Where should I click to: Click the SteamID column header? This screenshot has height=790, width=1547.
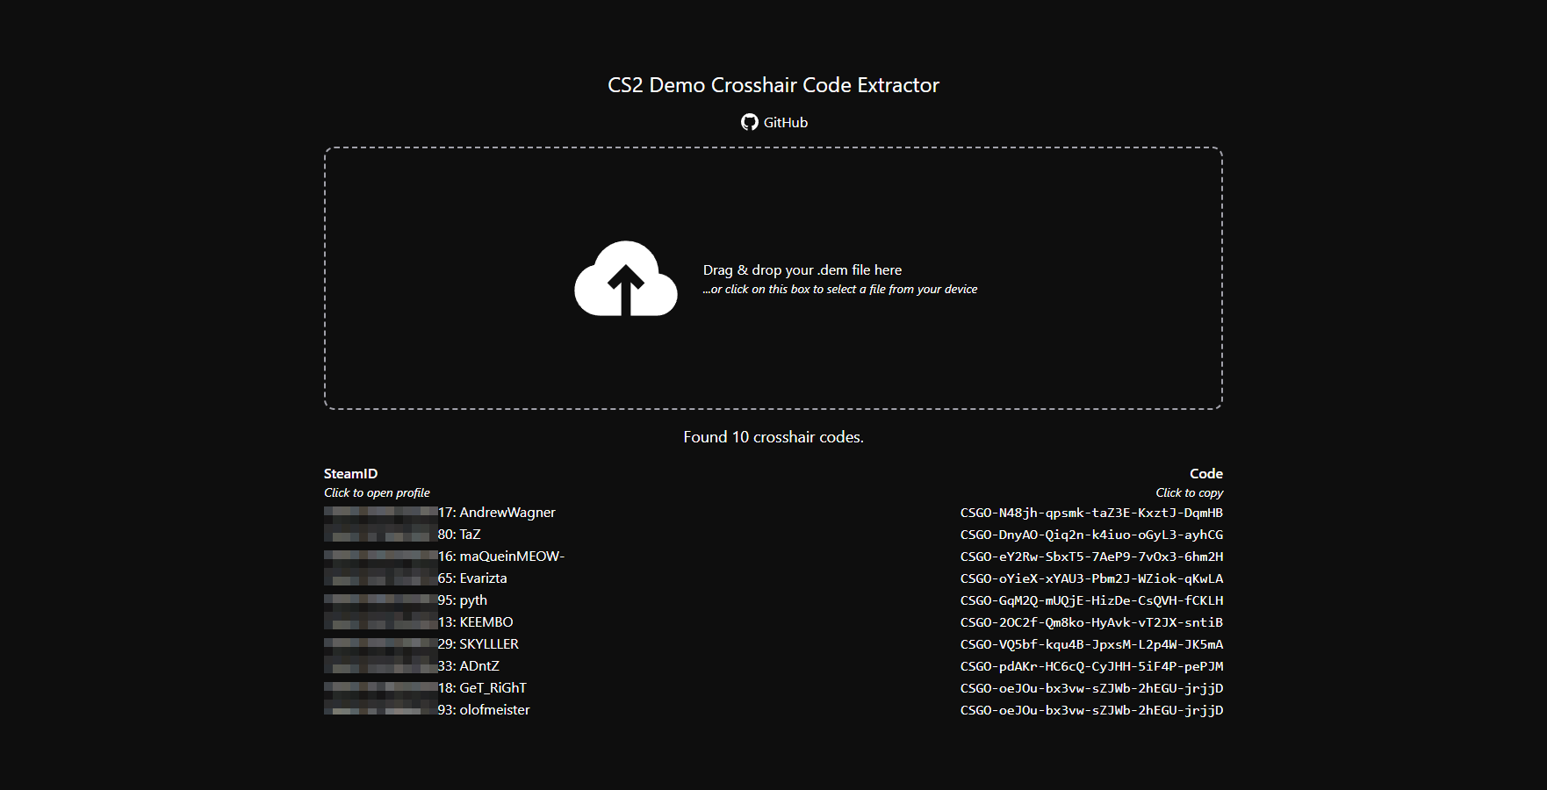click(350, 474)
